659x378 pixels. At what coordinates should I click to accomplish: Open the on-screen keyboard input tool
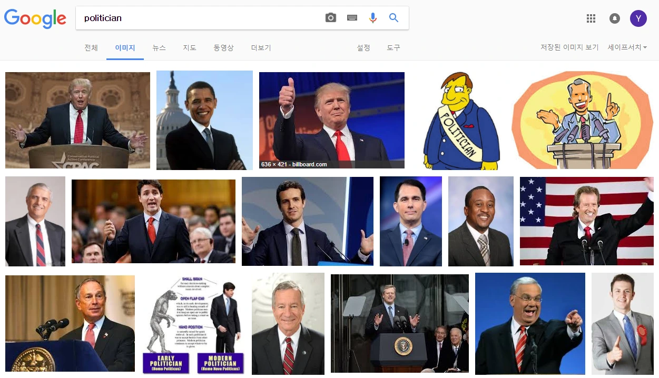(352, 18)
